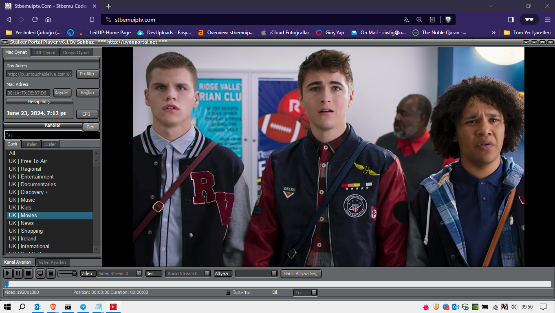
Task: Select UK | News category
Action: (x=50, y=223)
